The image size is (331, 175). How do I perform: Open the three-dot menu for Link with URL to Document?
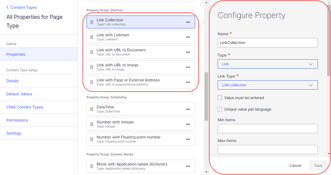[x=188, y=52]
